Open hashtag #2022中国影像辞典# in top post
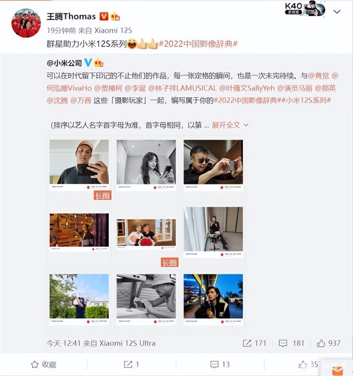The image size is (353, 376). pyautogui.click(x=198, y=44)
